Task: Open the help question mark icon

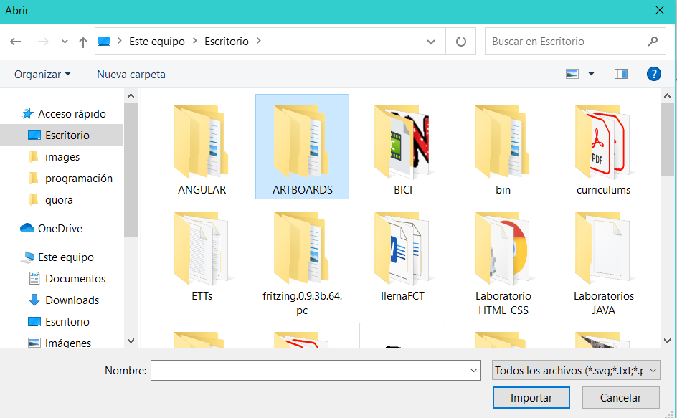Action: [653, 74]
